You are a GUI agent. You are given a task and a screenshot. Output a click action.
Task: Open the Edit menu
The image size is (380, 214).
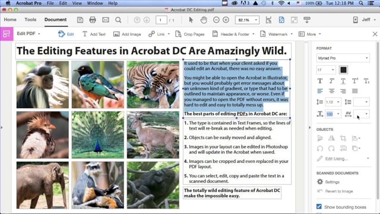63,3
